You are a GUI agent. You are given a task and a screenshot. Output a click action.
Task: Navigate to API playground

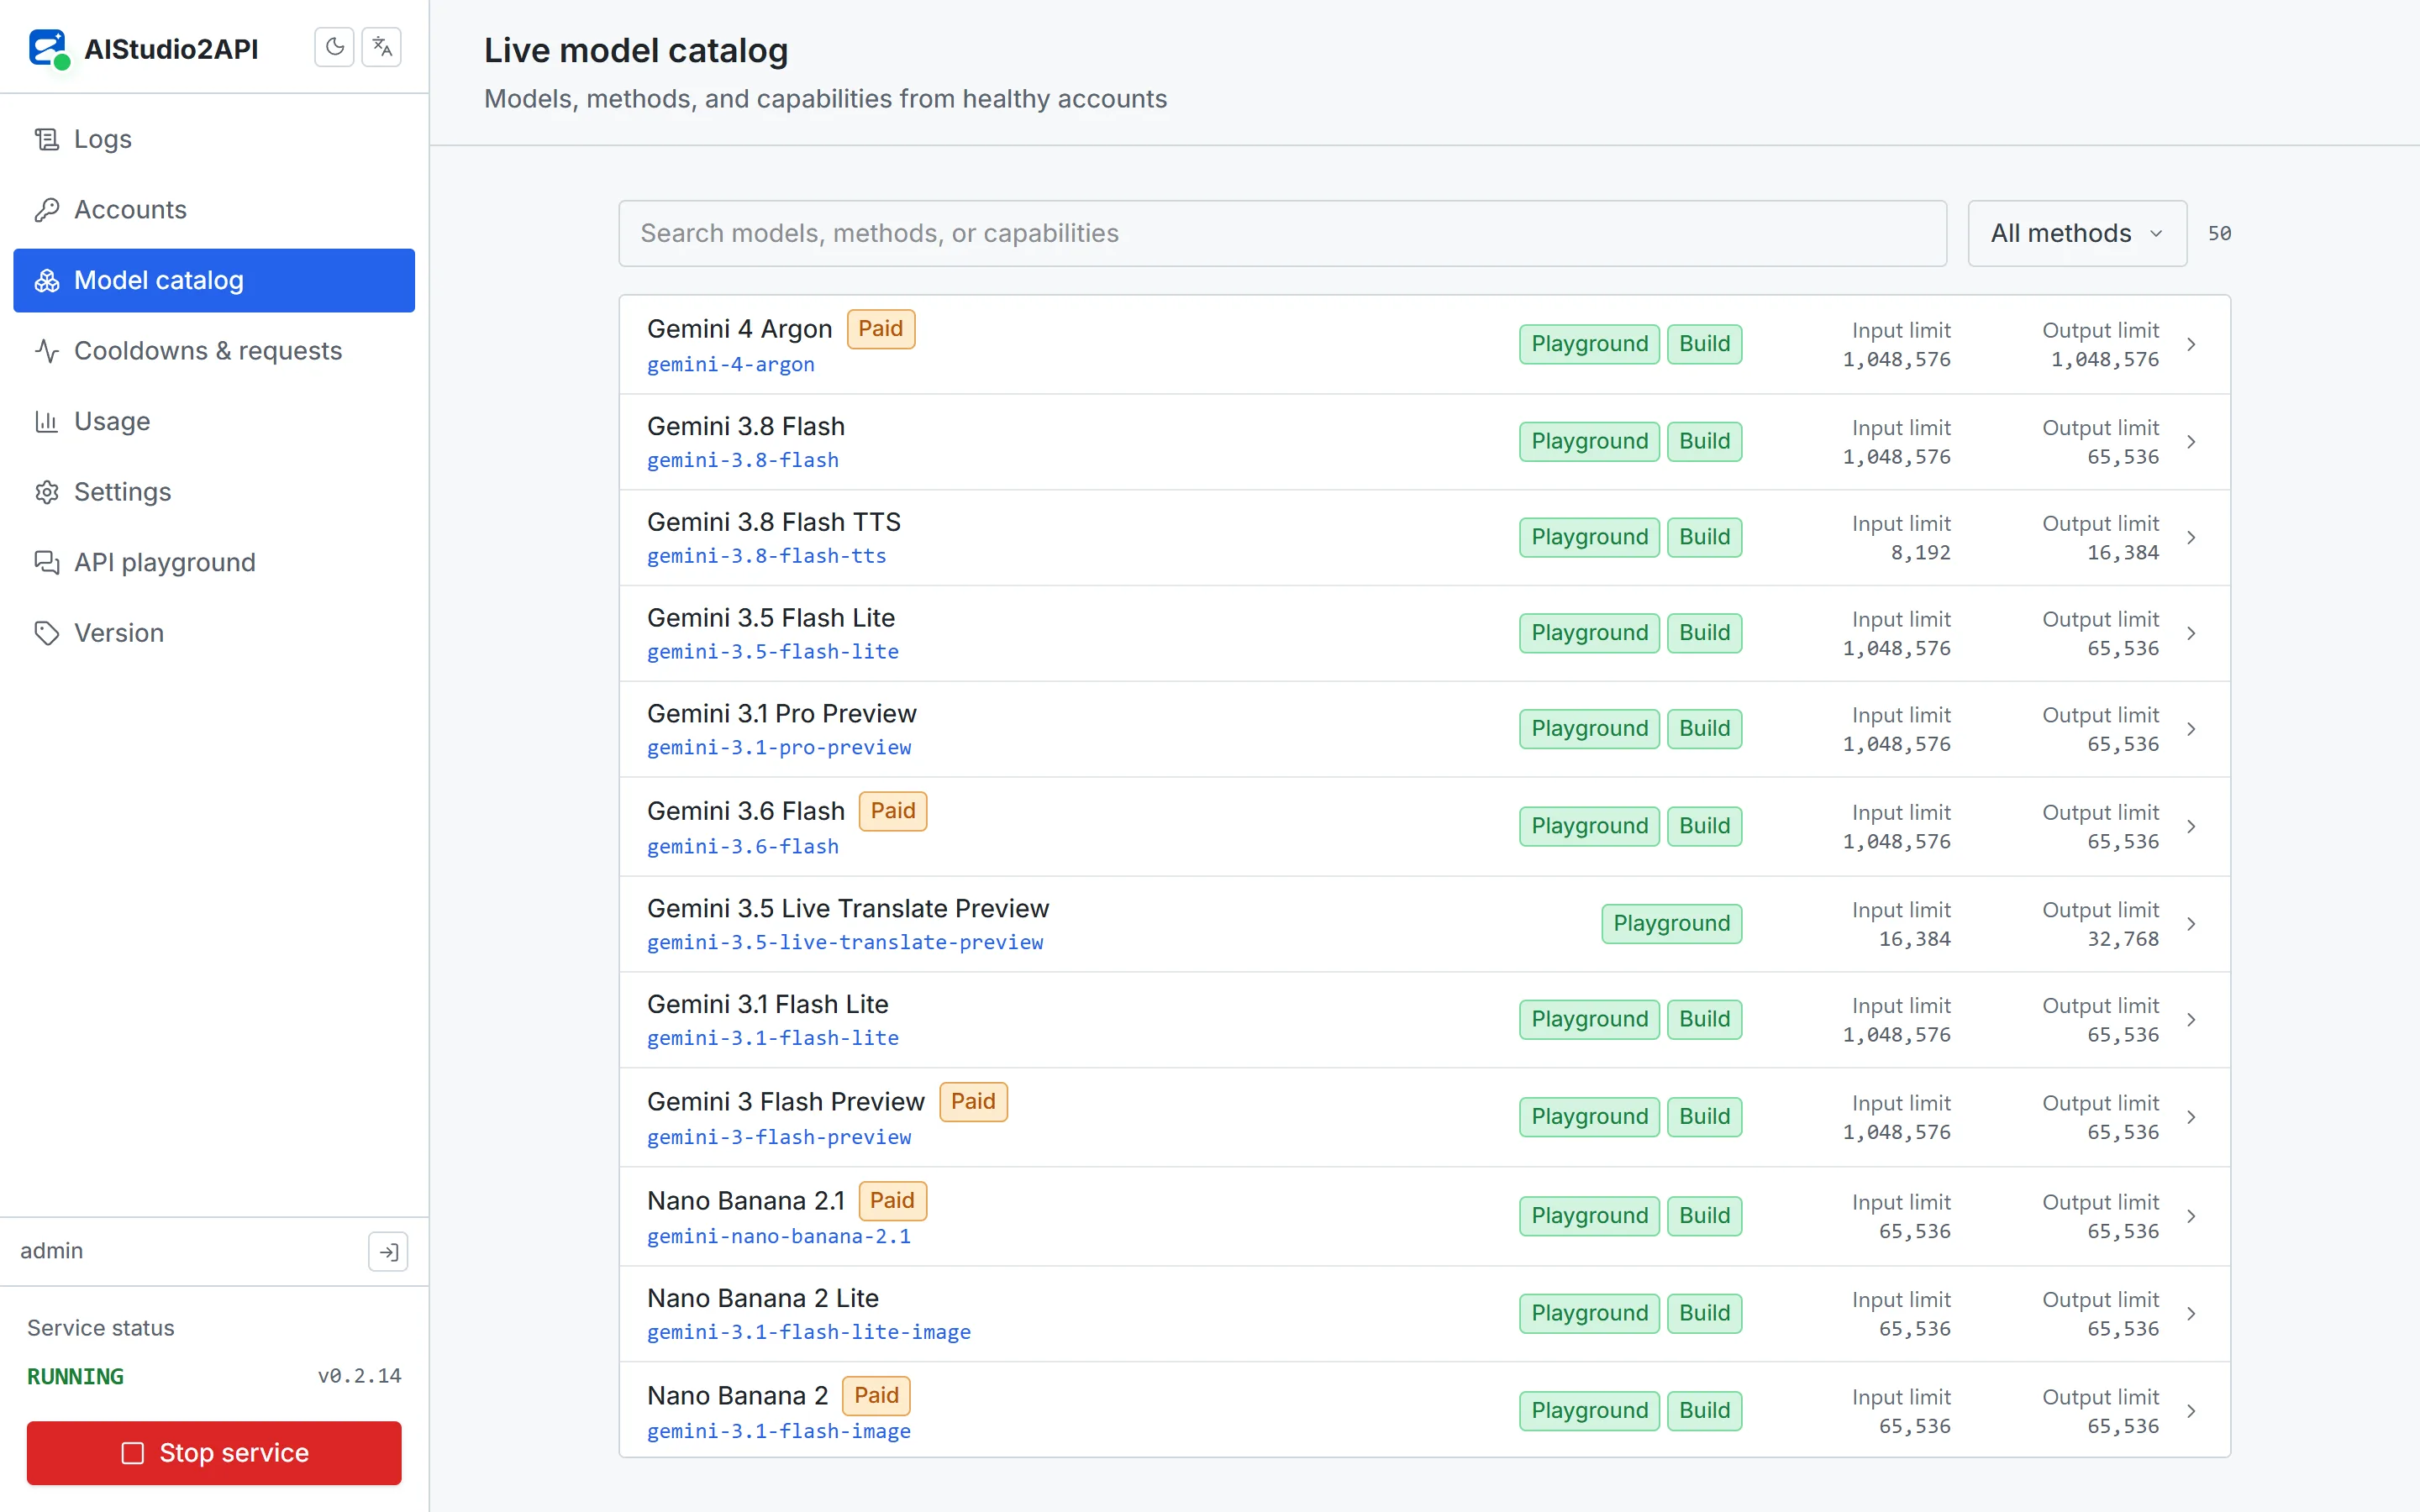pos(214,562)
